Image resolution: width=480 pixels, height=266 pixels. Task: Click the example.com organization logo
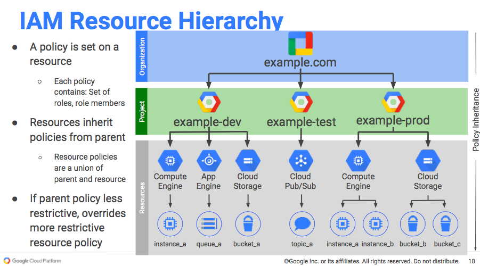tap(300, 44)
